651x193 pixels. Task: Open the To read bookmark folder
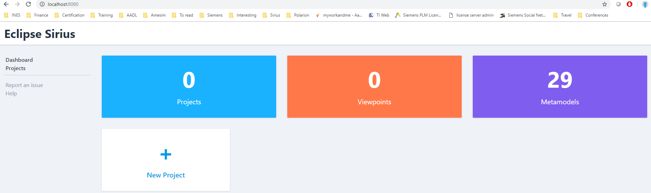tap(183, 15)
